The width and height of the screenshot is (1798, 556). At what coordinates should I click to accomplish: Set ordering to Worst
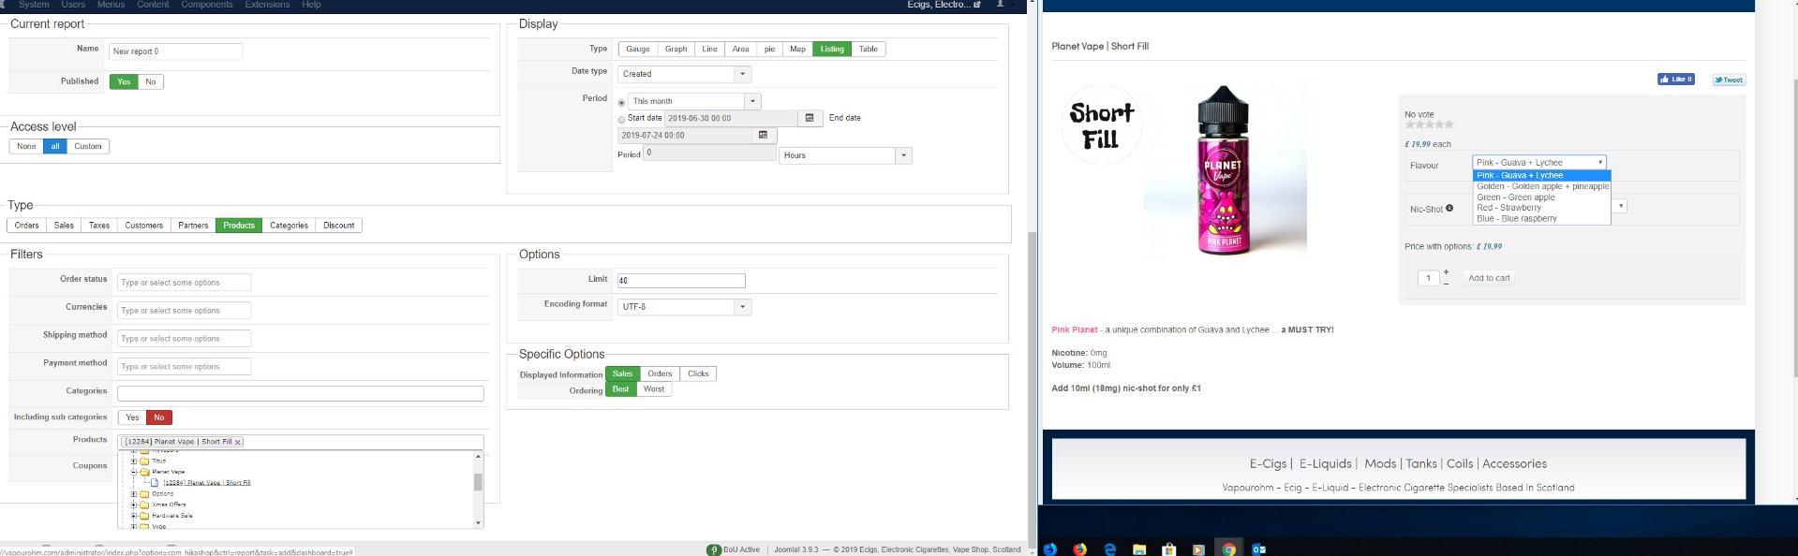654,389
